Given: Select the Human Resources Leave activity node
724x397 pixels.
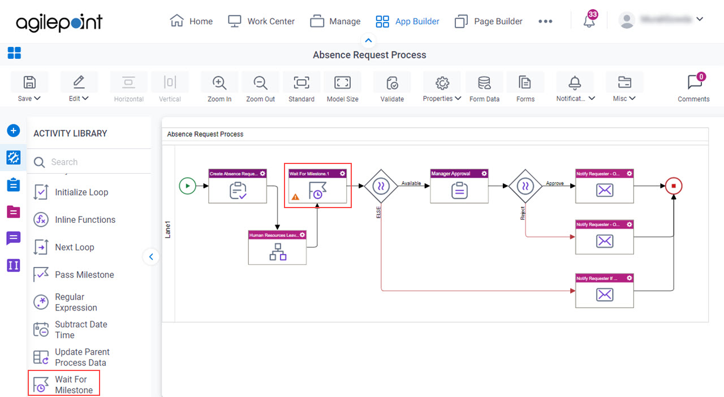Looking at the screenshot, I should point(277,247).
